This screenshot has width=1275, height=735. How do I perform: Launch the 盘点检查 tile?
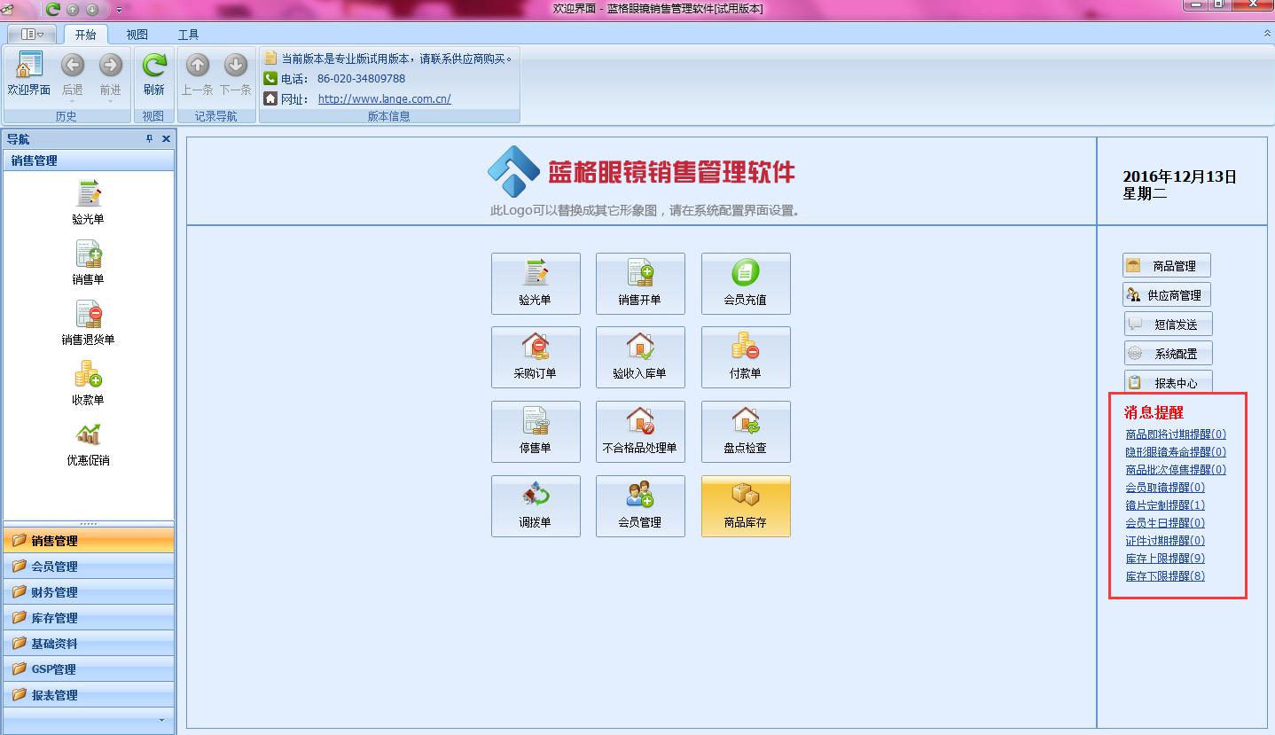click(x=745, y=431)
